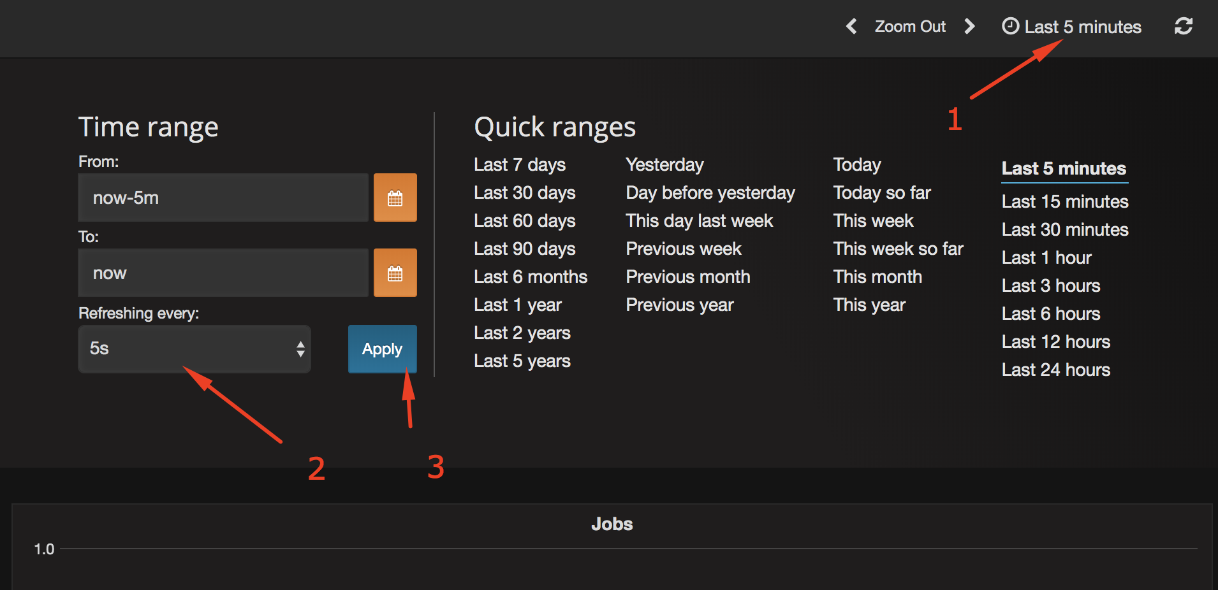1218x590 pixels.
Task: Click the To field containing now
Action: pyautogui.click(x=223, y=273)
